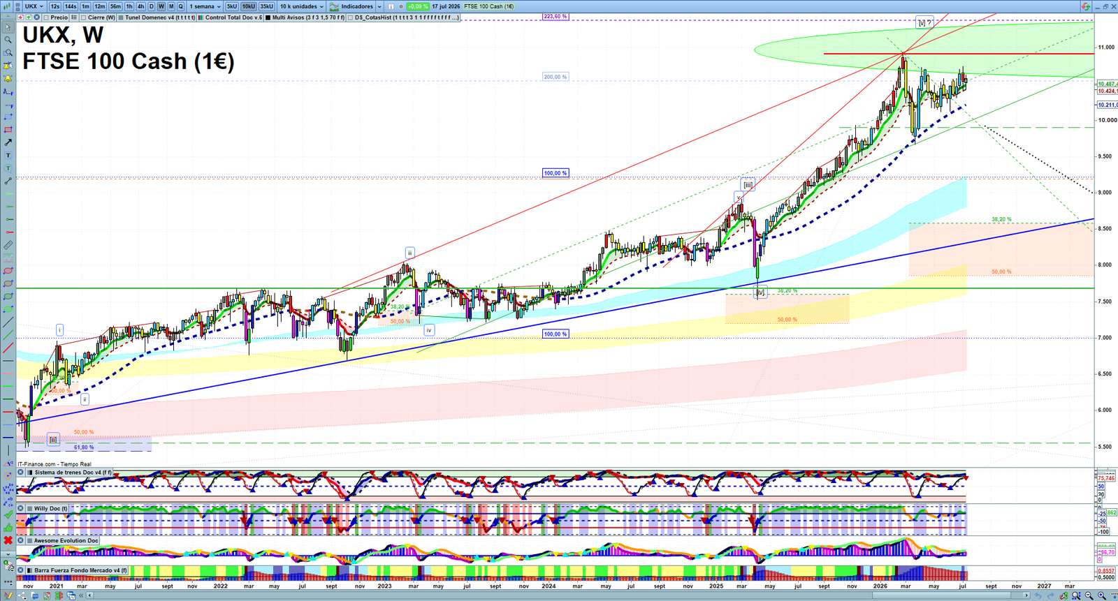Toggle the Control Total Doc v.6 swatch
Viewport: 1118px width, 601px height.
[x=201, y=17]
